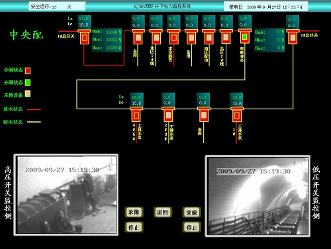The image size is (331, 249).
Task: Click 录像 button beside low-voltage camera
Action: coord(192,212)
